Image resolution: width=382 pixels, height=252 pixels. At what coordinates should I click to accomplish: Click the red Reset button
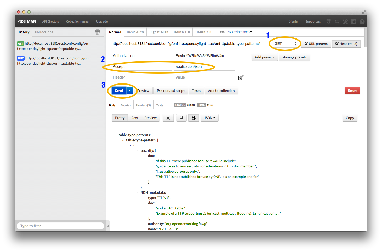[352, 91]
